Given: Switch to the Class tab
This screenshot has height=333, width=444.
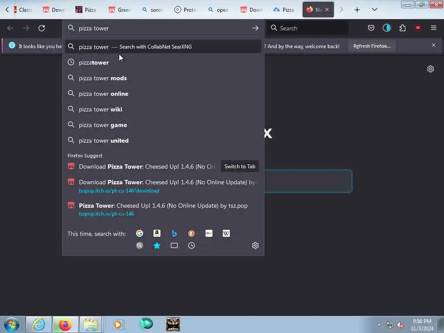Looking at the screenshot, I should [x=23, y=10].
